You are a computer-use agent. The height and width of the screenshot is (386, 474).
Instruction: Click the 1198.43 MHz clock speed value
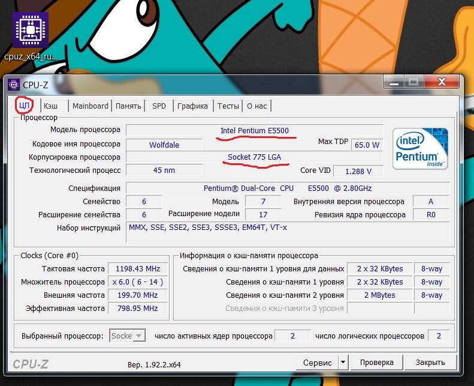tap(138, 268)
